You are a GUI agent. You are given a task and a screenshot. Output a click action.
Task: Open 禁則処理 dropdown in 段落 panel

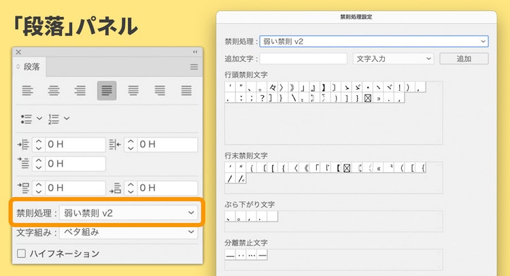coord(129,213)
